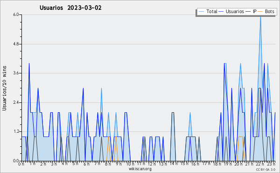Click the '23 h' x-axis label
Viewport: 280px width, 173px height.
(x=271, y=164)
